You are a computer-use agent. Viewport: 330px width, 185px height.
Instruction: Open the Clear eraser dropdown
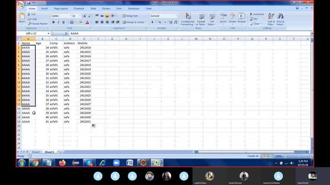tap(256, 24)
